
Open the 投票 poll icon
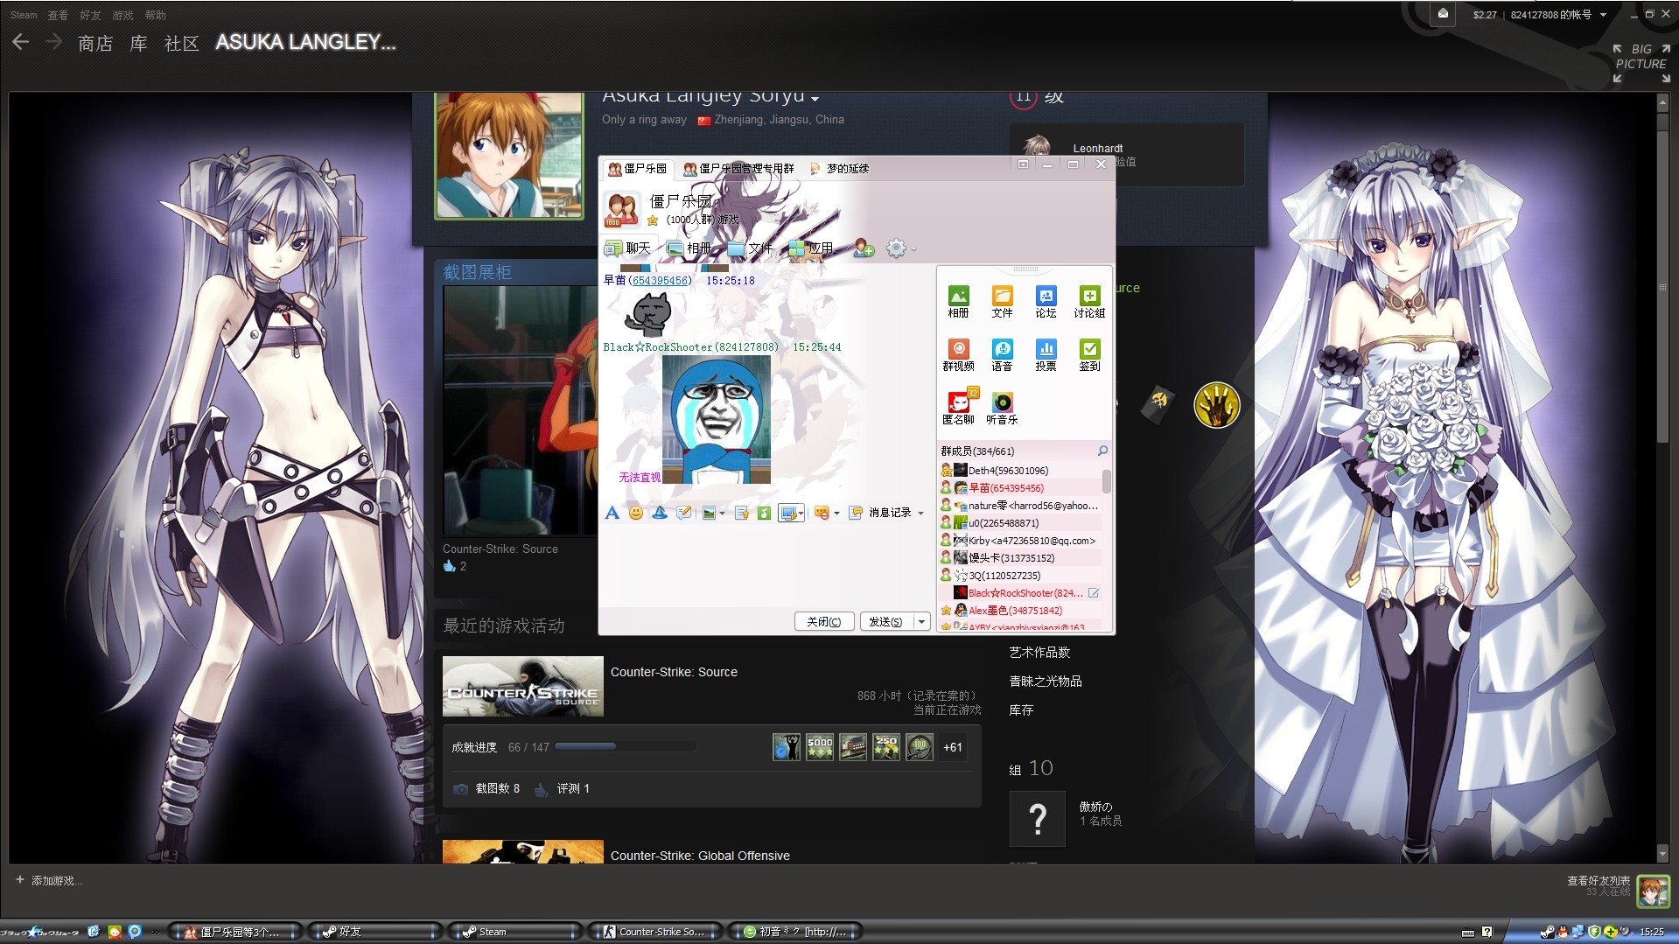(1046, 355)
